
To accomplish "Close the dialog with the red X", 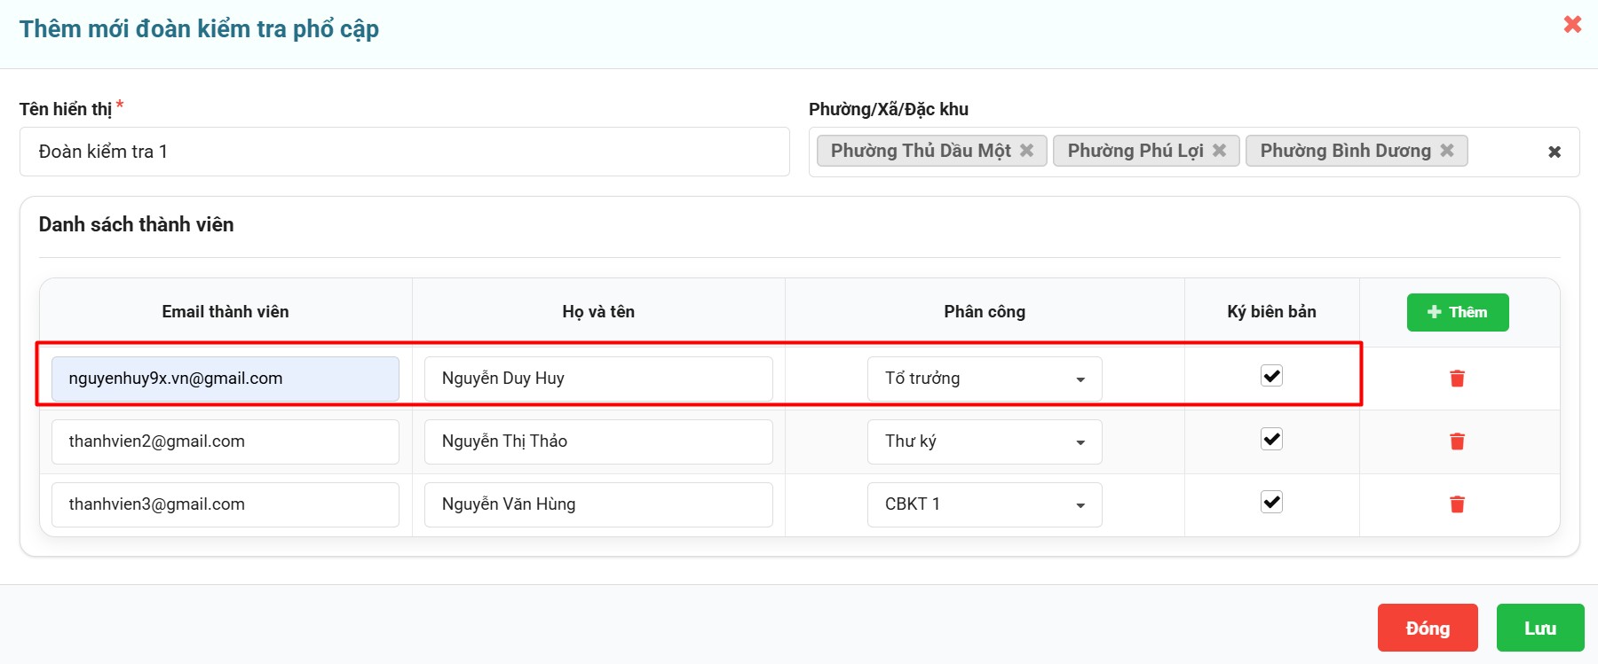I will pyautogui.click(x=1572, y=25).
